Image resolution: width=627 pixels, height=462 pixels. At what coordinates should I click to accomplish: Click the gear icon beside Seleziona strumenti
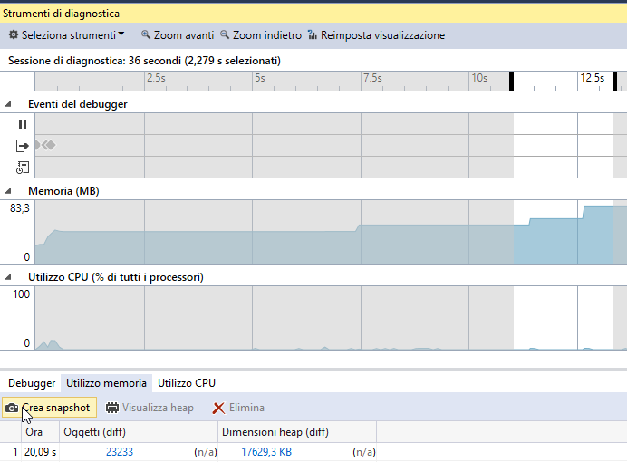[14, 34]
